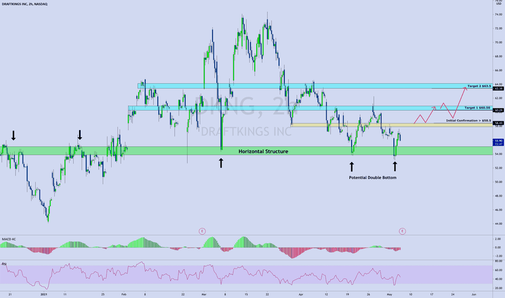Click the 15 date axis label
The image size is (505, 298).
point(246,294)
